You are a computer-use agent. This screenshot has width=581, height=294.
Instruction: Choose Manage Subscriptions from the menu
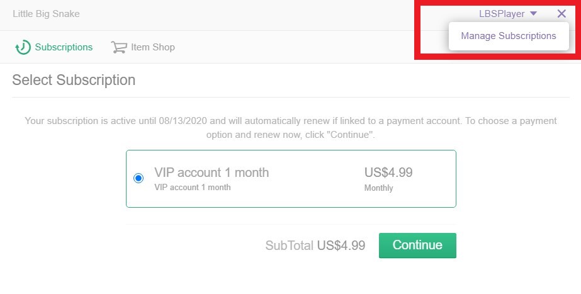pyautogui.click(x=509, y=36)
